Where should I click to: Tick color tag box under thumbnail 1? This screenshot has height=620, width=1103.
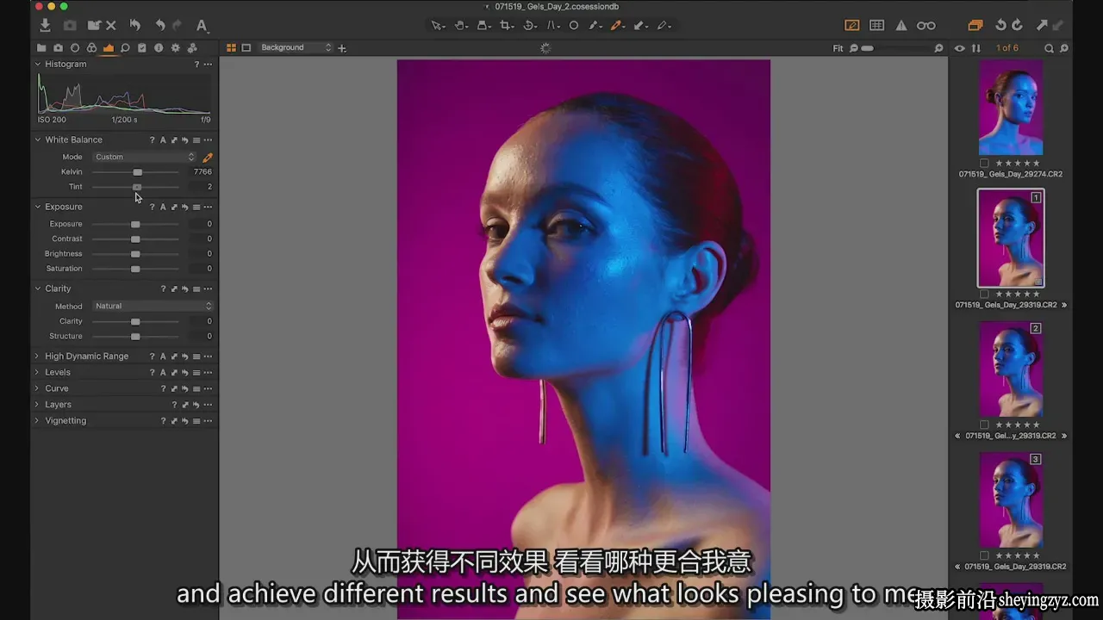tap(984, 294)
